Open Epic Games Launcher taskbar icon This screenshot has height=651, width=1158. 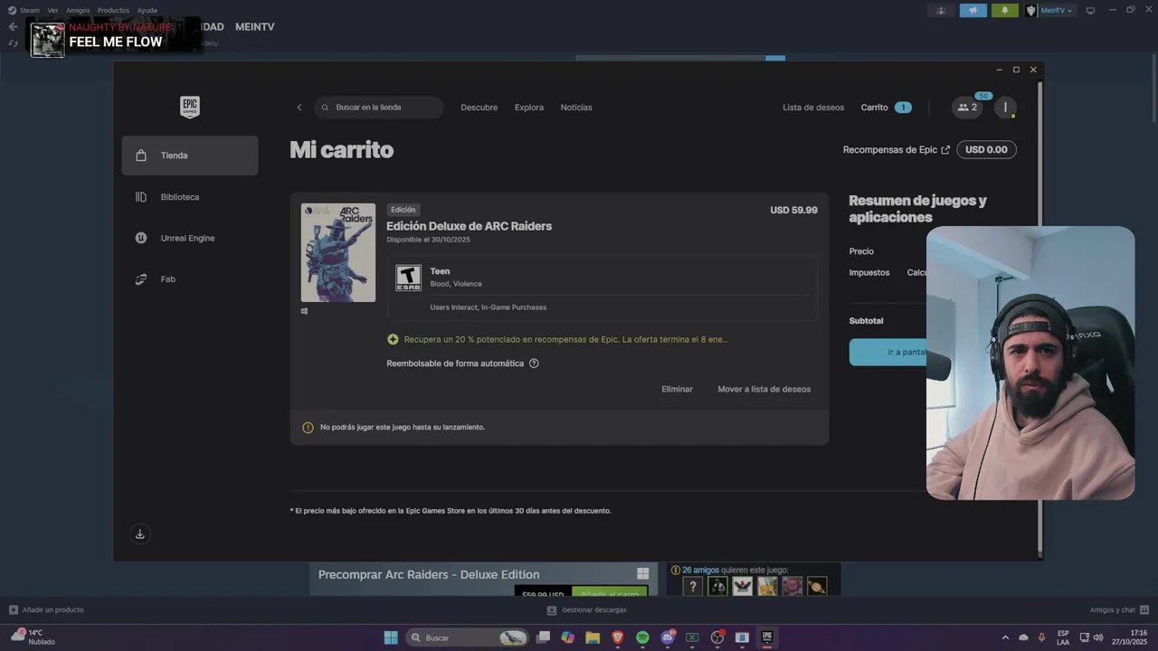point(767,637)
